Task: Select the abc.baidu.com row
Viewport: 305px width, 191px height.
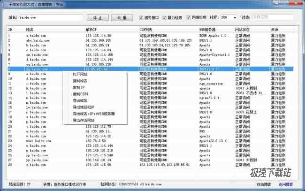Action: [x=150, y=40]
